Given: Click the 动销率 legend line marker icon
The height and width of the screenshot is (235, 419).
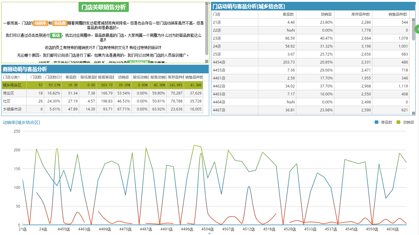Looking at the screenshot, I should pos(398,122).
